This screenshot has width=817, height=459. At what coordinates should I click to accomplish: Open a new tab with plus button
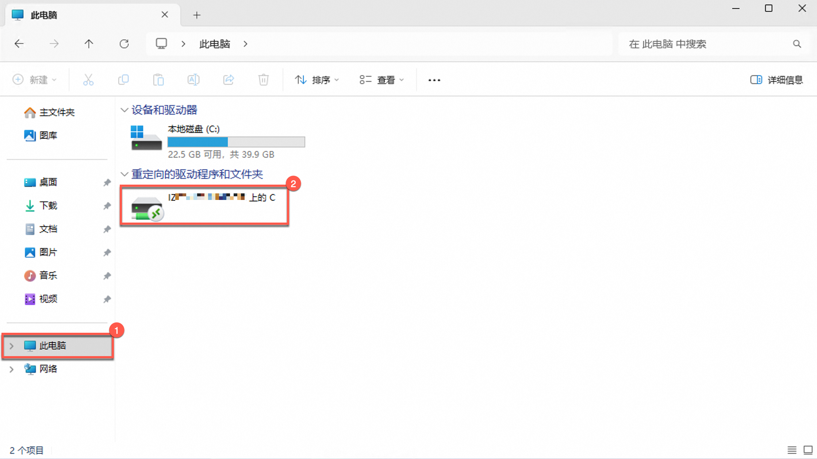[197, 15]
